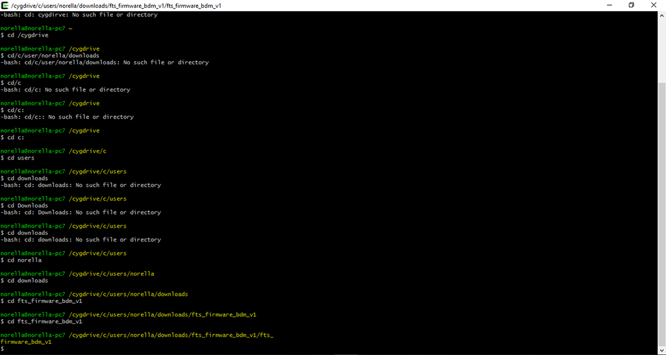Click the final empty '$' prompt
Viewport: 666px width, 355px height.
[2, 349]
